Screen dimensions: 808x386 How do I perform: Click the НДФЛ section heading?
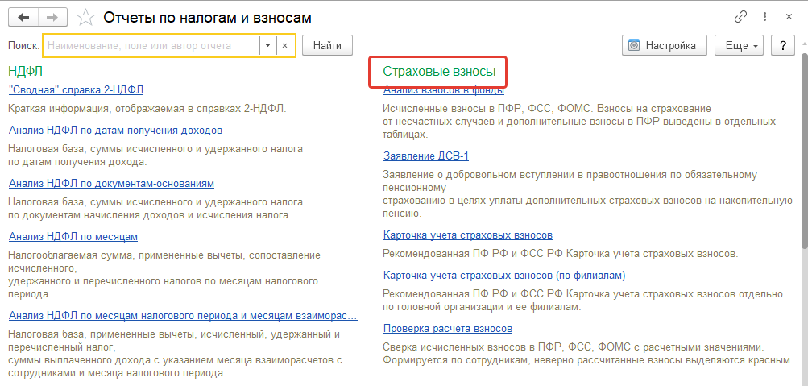click(x=26, y=71)
